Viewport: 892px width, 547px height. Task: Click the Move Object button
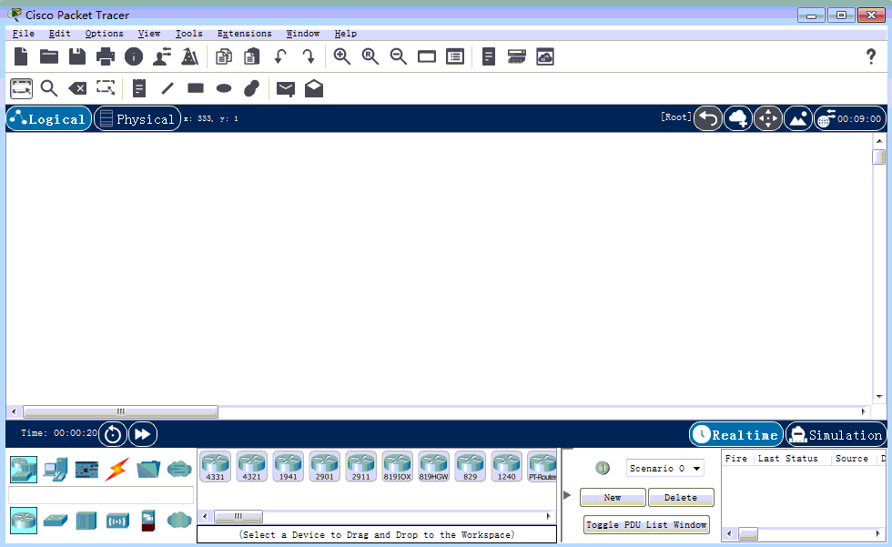click(768, 119)
